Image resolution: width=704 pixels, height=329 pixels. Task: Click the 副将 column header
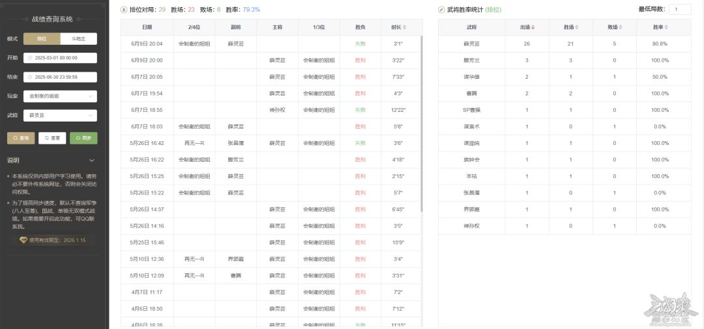236,27
